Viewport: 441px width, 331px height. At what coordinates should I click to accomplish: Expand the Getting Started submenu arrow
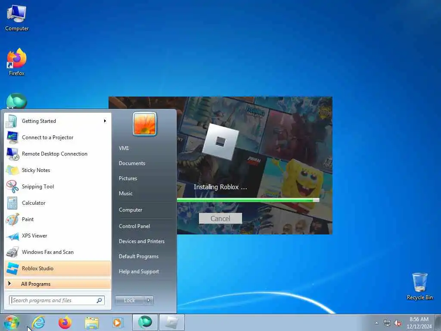pos(105,121)
